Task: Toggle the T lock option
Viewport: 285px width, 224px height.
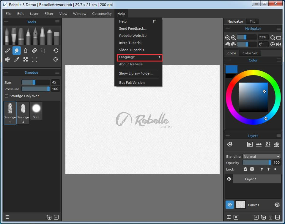Action: 268,169
